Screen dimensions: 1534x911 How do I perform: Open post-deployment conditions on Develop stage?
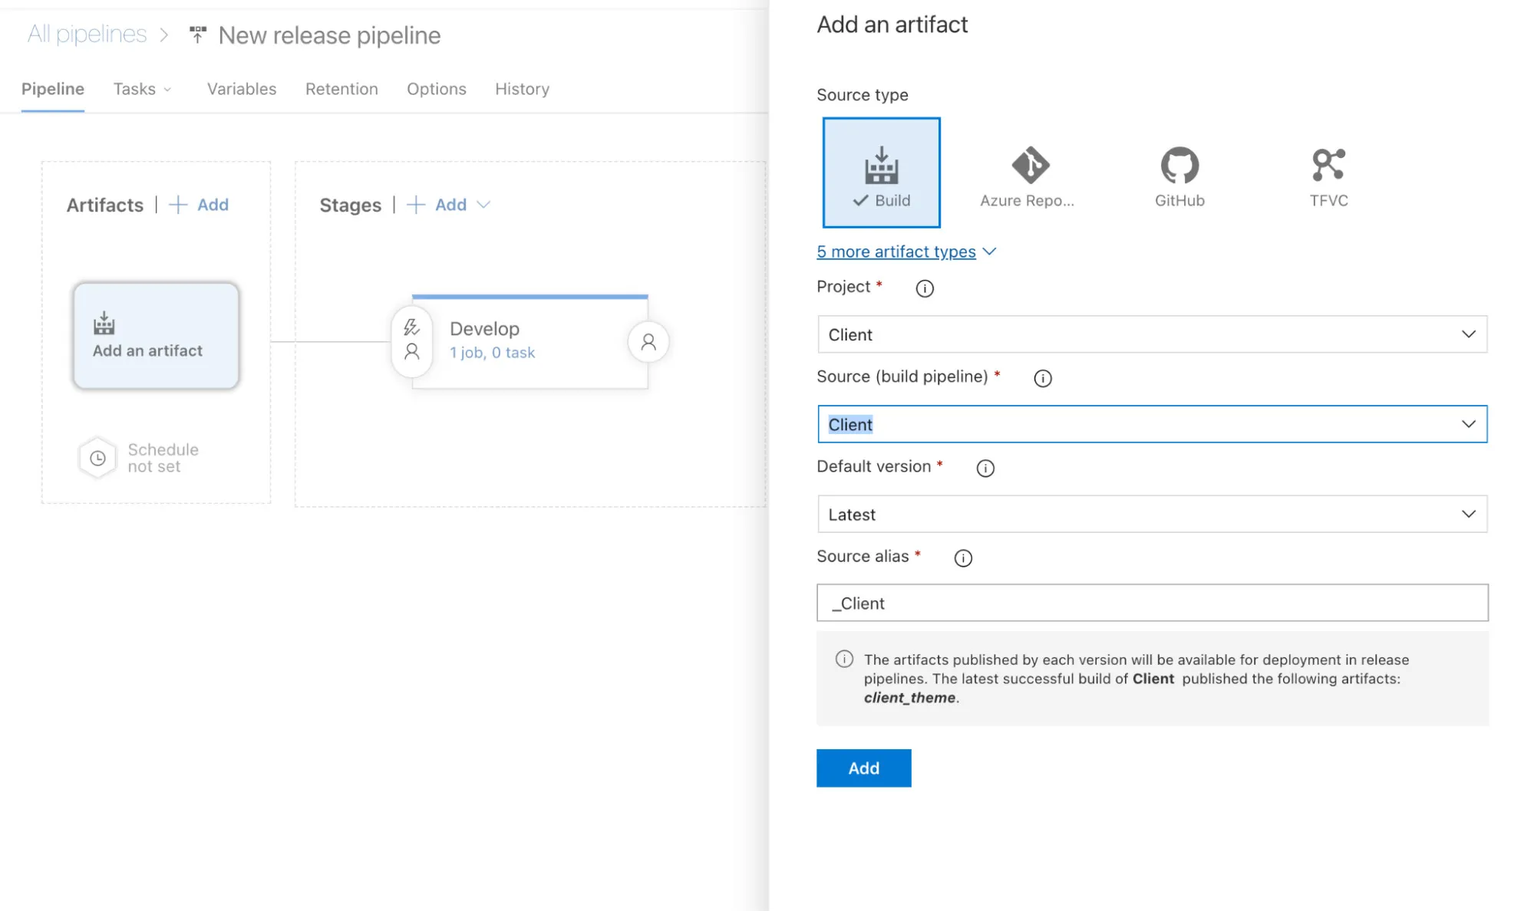(x=648, y=341)
